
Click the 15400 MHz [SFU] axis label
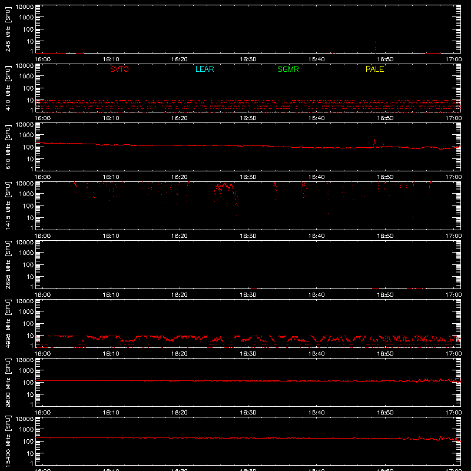pyautogui.click(x=8, y=442)
